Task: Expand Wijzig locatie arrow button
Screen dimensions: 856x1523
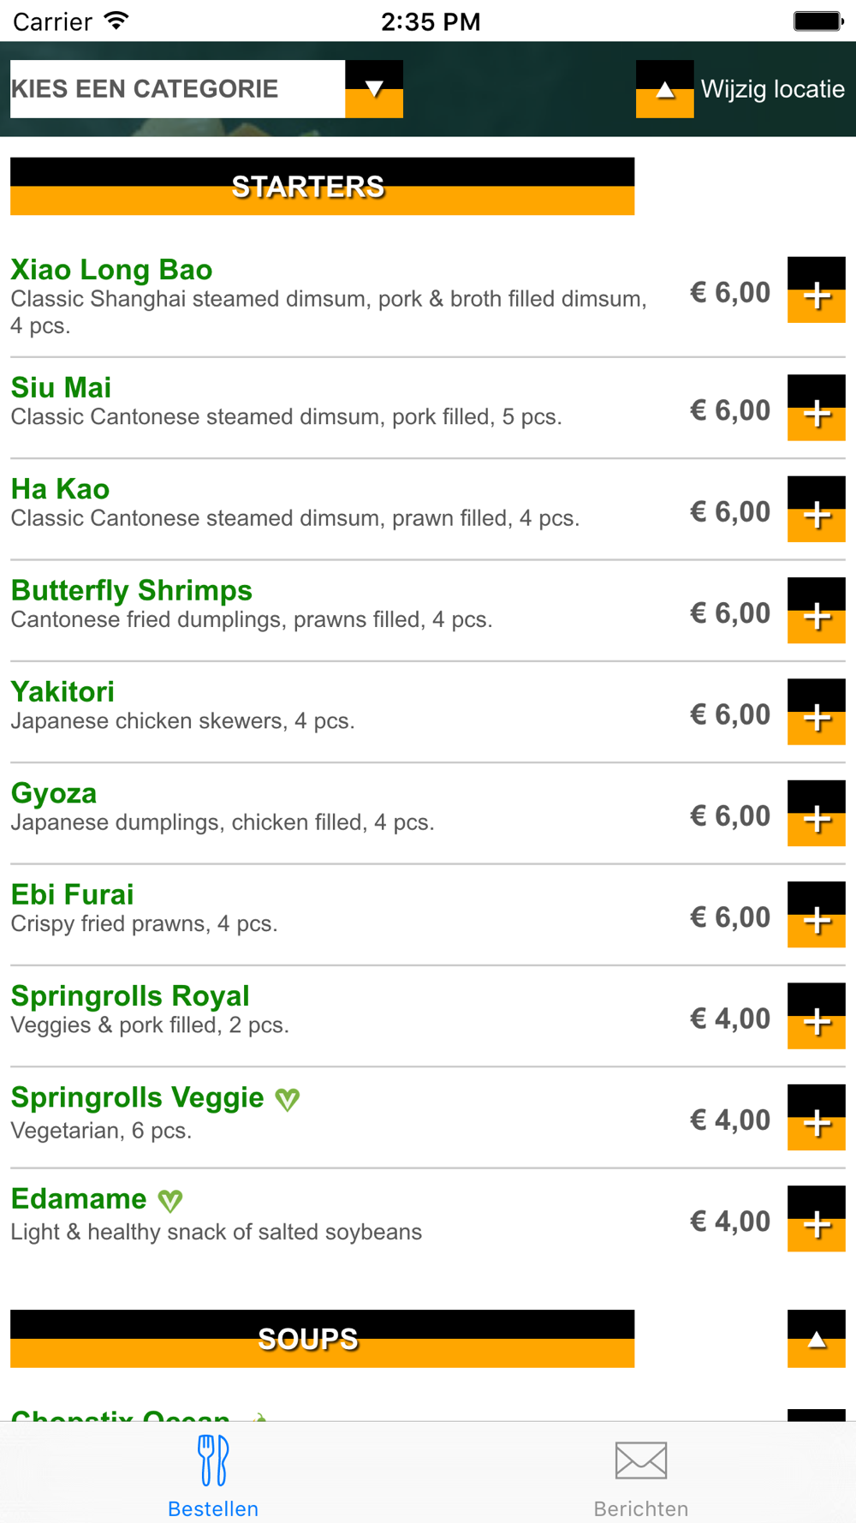Action: [x=664, y=89]
